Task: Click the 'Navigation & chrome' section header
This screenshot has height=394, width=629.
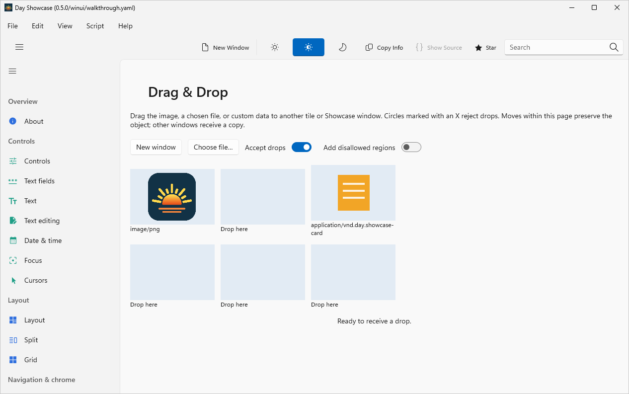Action: click(42, 380)
